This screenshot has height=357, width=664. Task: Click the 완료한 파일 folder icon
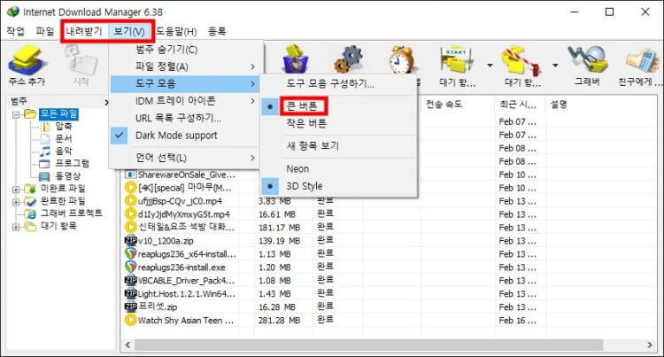(30, 201)
